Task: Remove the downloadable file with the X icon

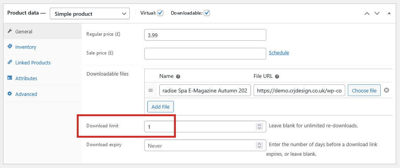Action: (386, 90)
